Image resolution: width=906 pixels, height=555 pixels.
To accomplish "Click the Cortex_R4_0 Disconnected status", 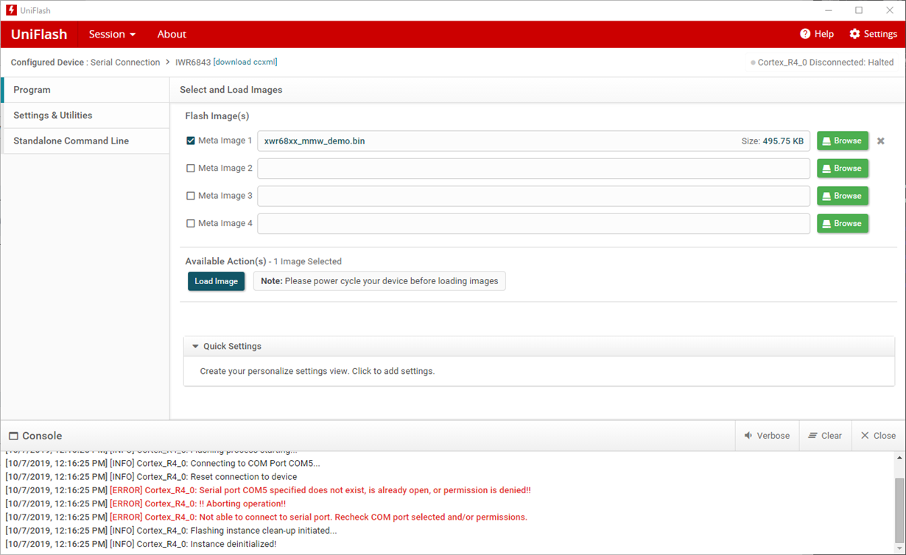I will [x=822, y=63].
